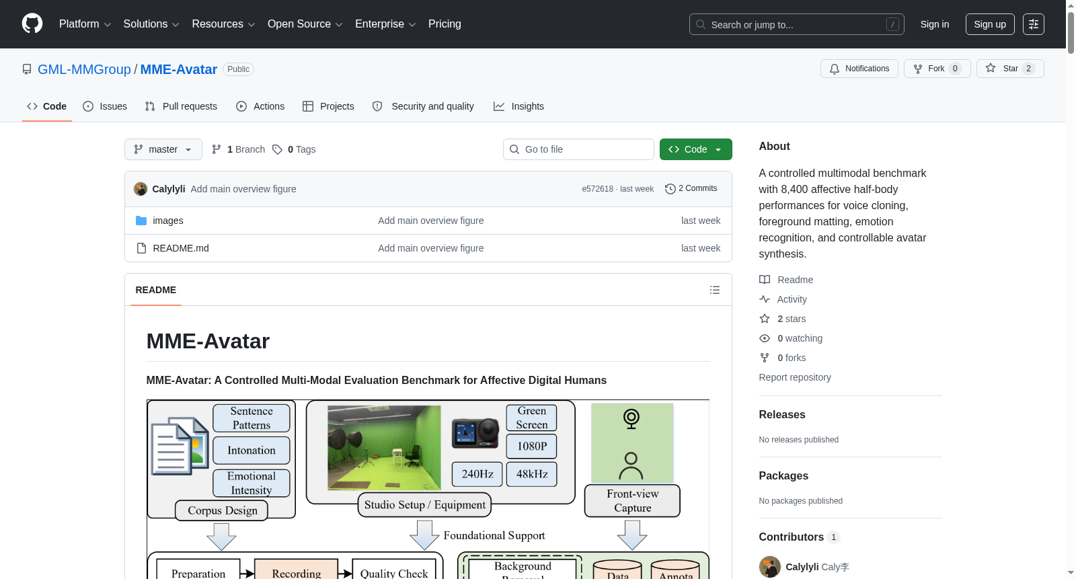View the 2 Commits history link
The height and width of the screenshot is (579, 1076).
(x=691, y=189)
